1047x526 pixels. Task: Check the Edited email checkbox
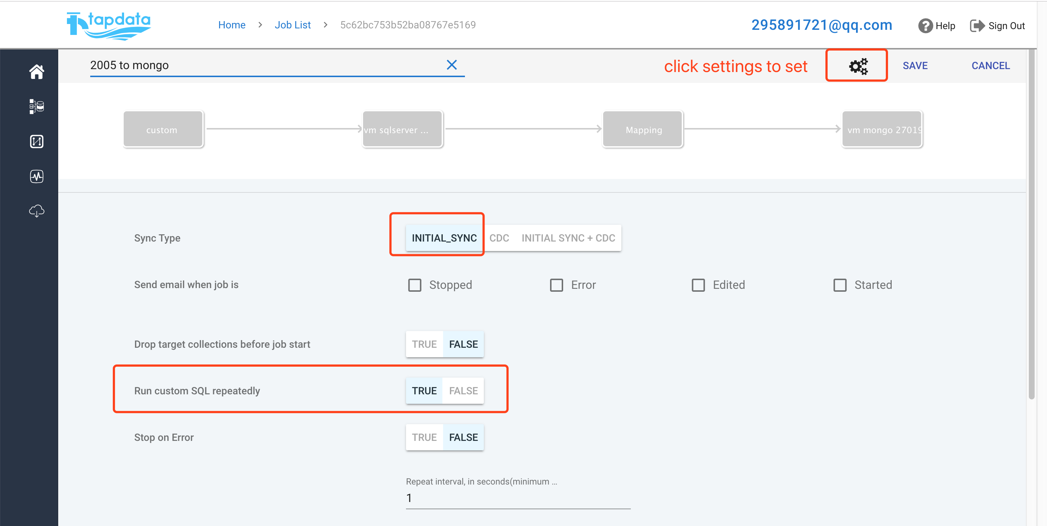tap(698, 285)
